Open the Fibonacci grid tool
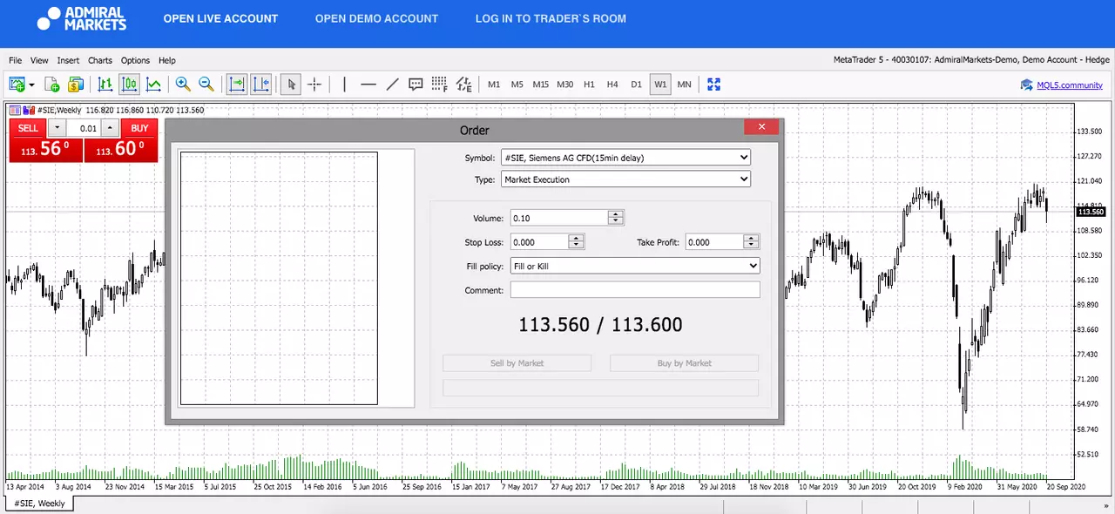This screenshot has width=1115, height=514. [439, 85]
